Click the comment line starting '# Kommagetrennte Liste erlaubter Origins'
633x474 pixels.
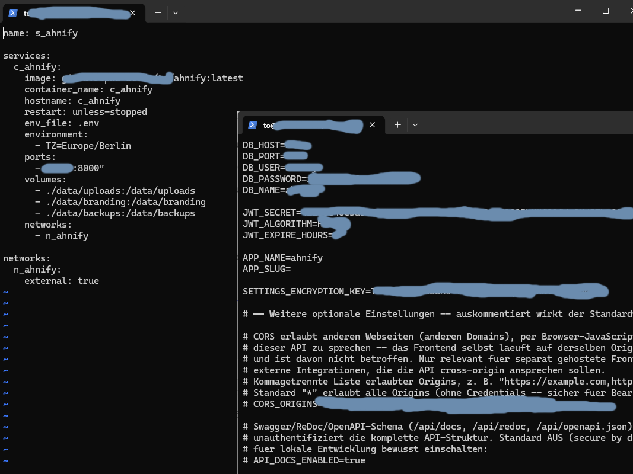pyautogui.click(x=438, y=382)
